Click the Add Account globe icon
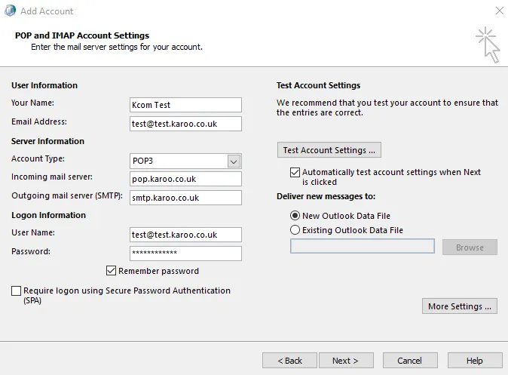The image size is (508, 375). (x=10, y=11)
